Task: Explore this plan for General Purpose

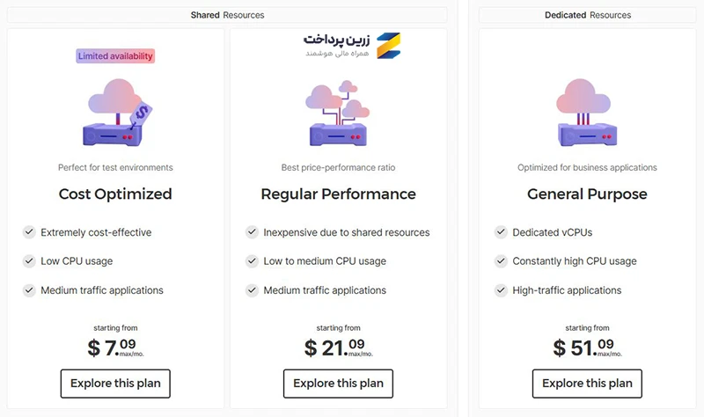Action: pyautogui.click(x=587, y=384)
